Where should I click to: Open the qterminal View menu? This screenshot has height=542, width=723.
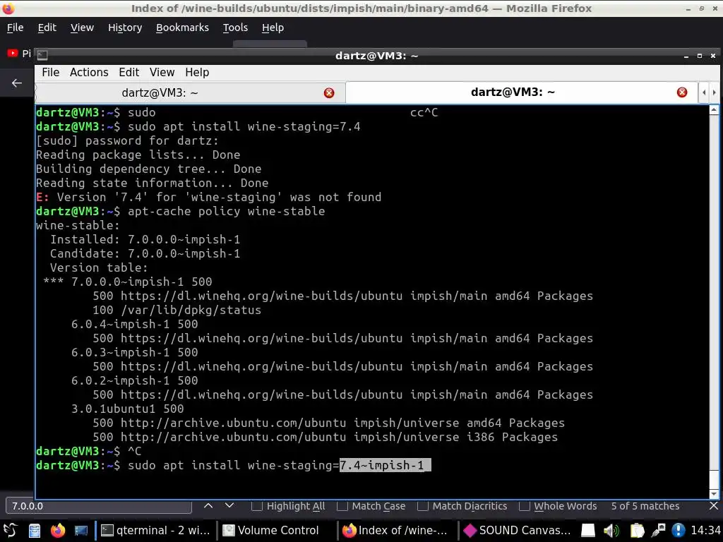tap(162, 73)
